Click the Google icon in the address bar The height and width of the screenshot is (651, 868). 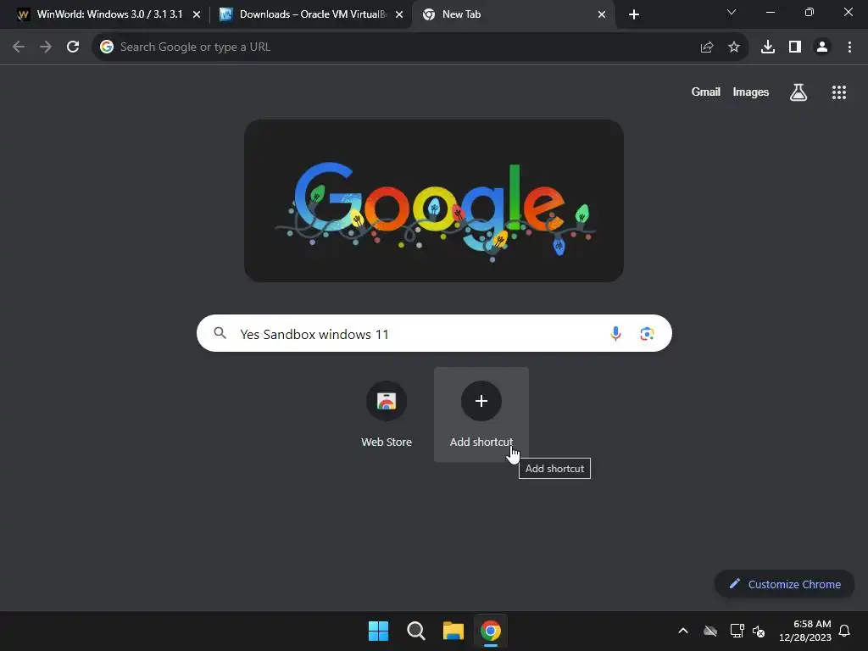click(x=107, y=47)
